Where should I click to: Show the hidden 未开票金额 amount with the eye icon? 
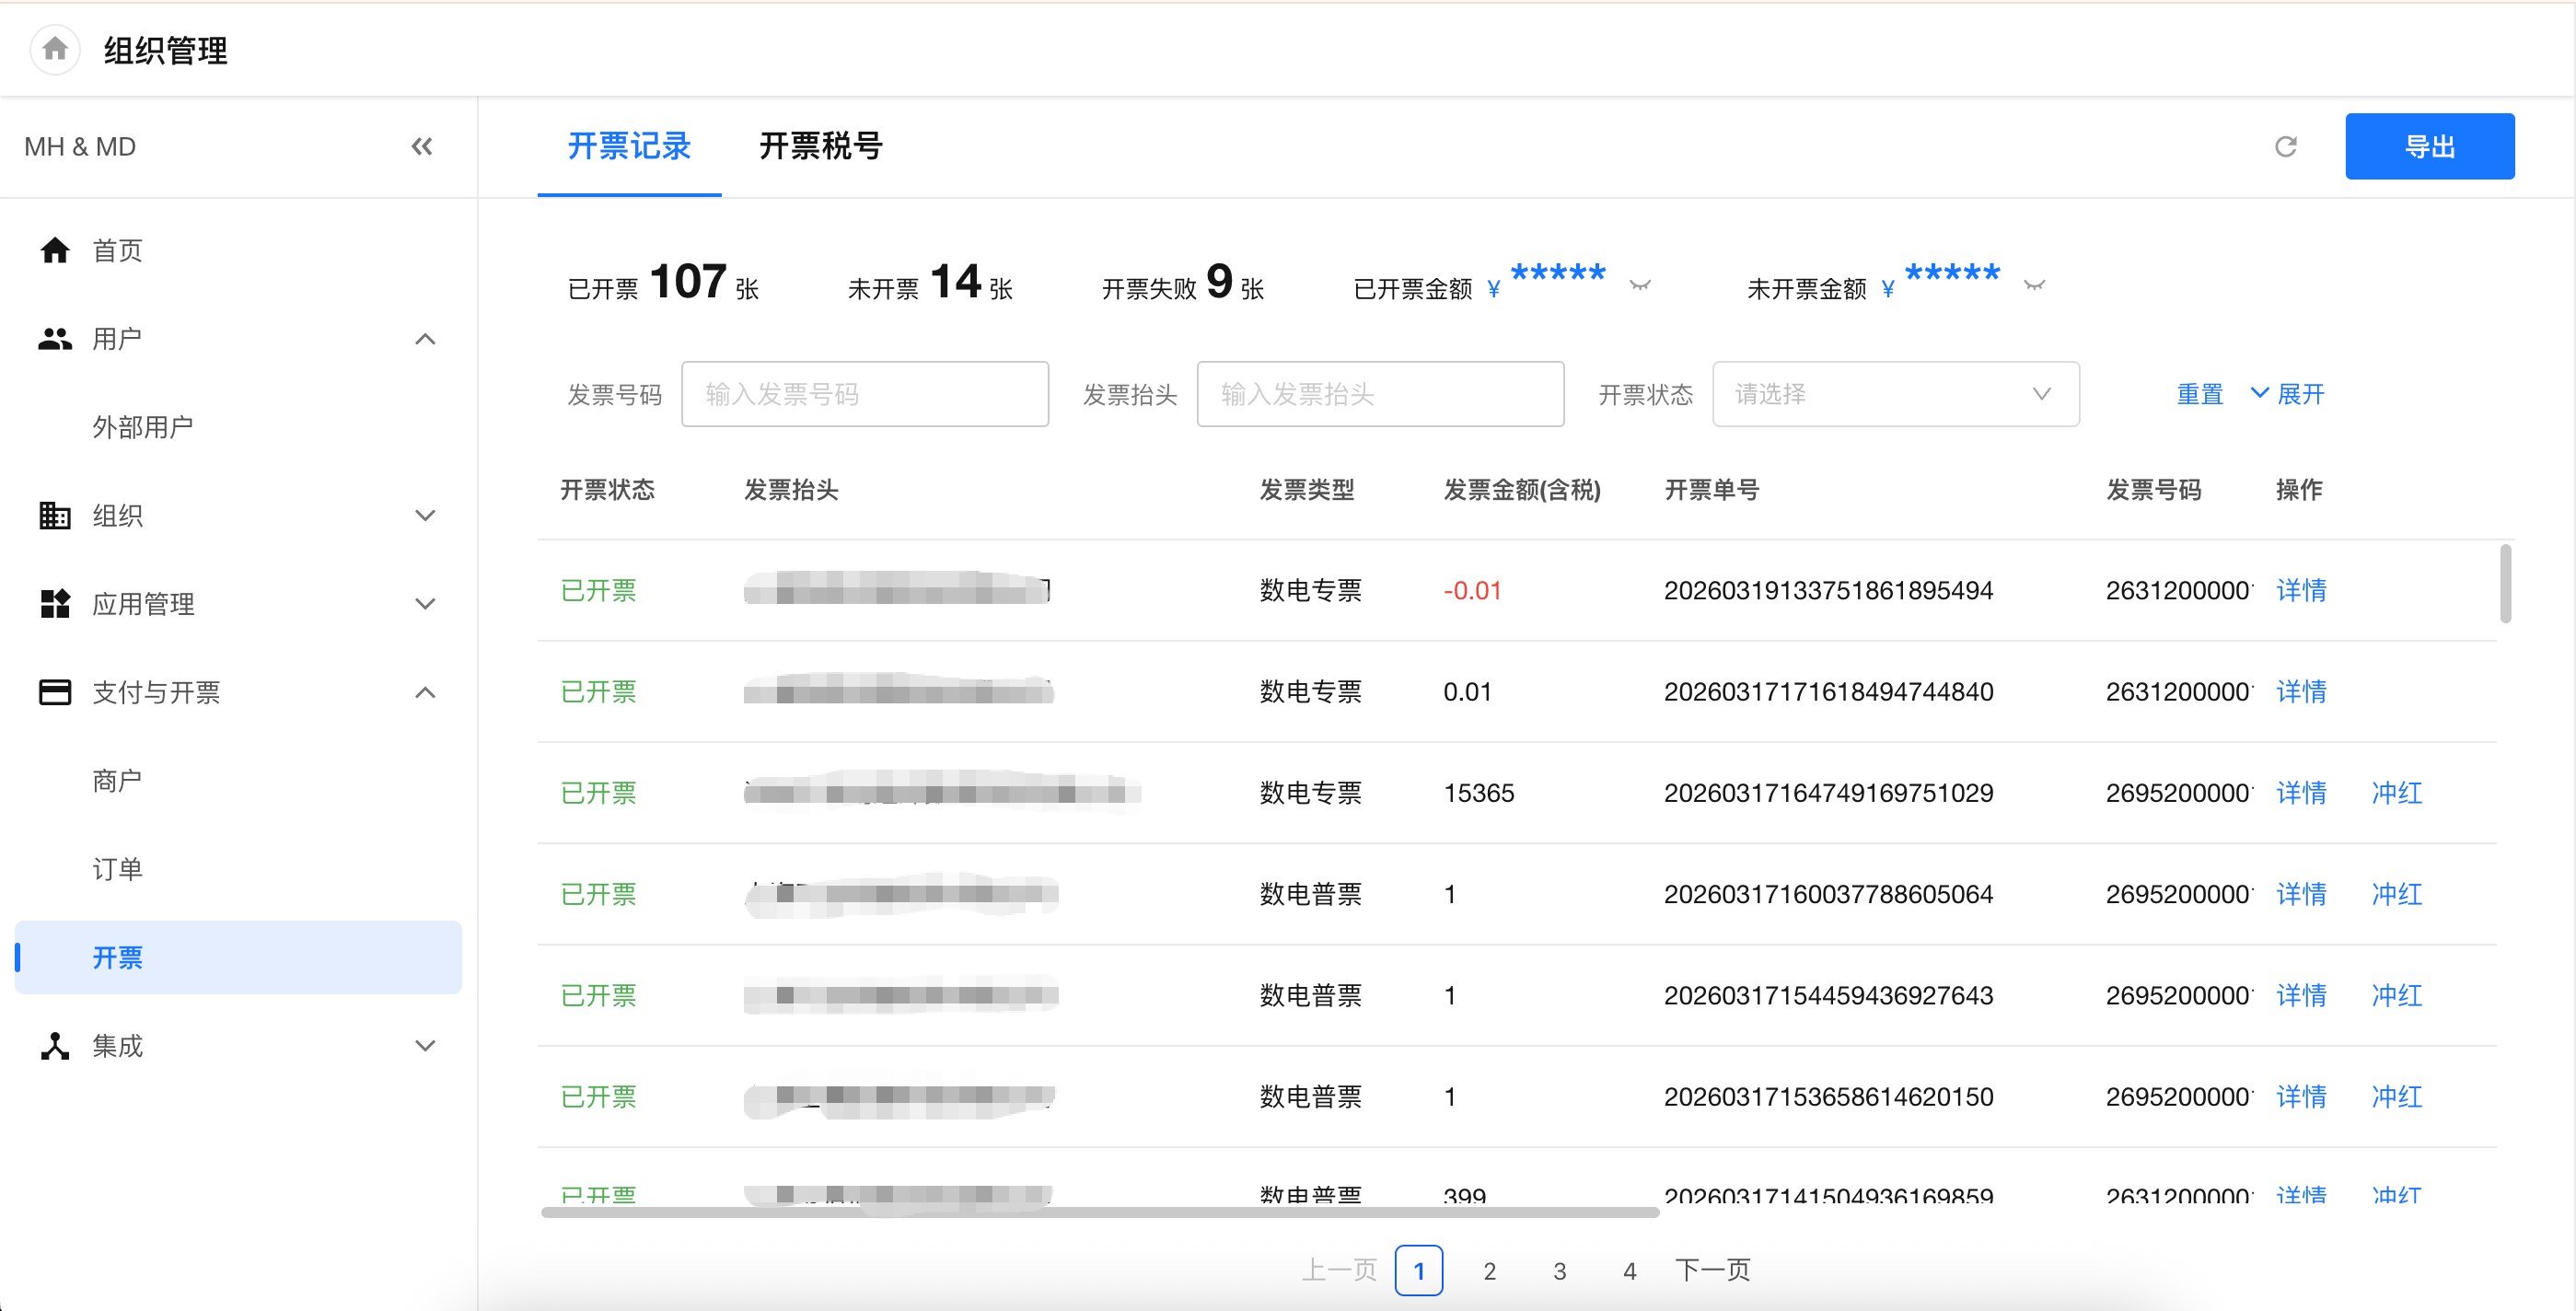[2033, 286]
